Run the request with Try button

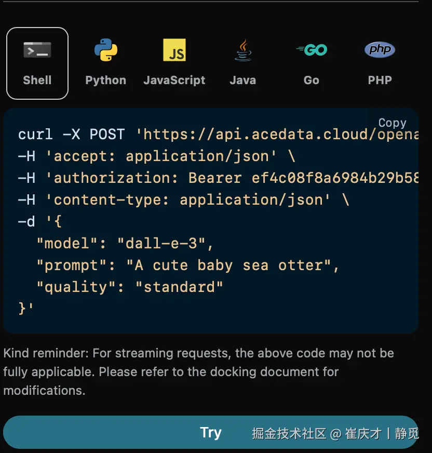click(x=211, y=432)
